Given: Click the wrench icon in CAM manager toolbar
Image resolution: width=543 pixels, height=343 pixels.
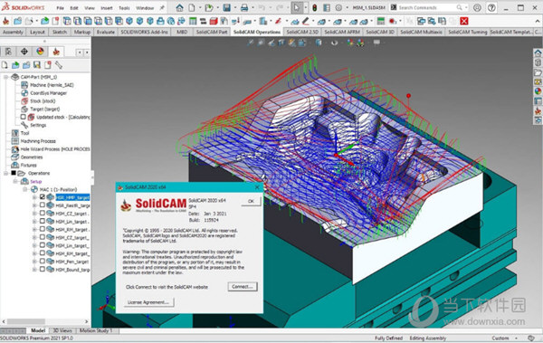Looking at the screenshot, I should [x=59, y=65].
